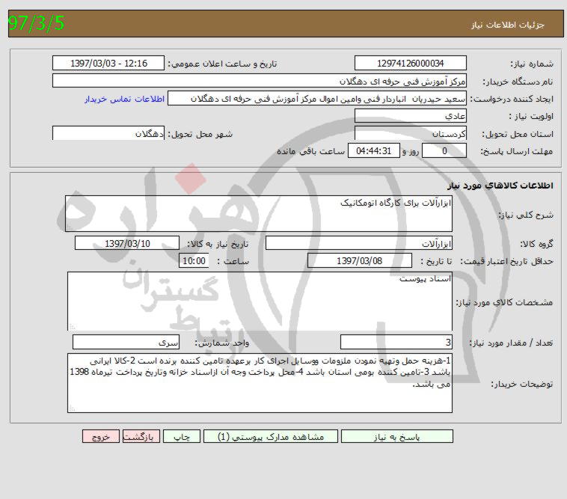Click the goods group field 'ابزارآلات'
The width and height of the screenshot is (567, 499).
pyautogui.click(x=359, y=243)
